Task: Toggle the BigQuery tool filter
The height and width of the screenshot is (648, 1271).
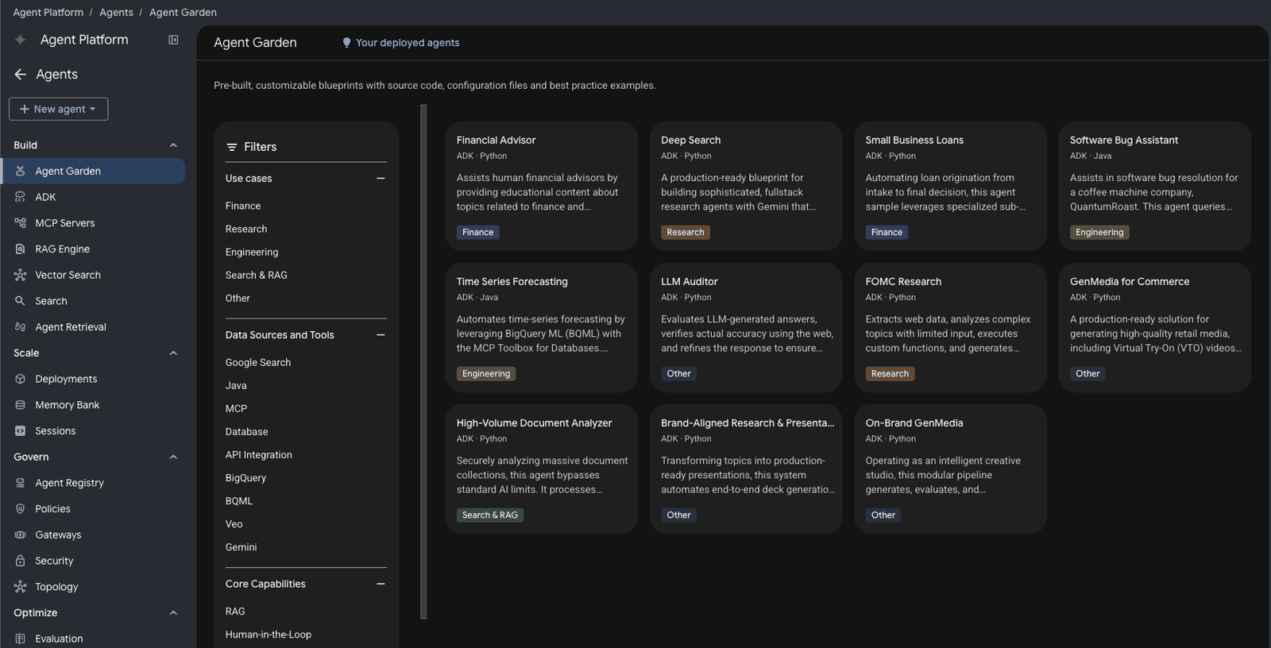Action: coord(245,478)
